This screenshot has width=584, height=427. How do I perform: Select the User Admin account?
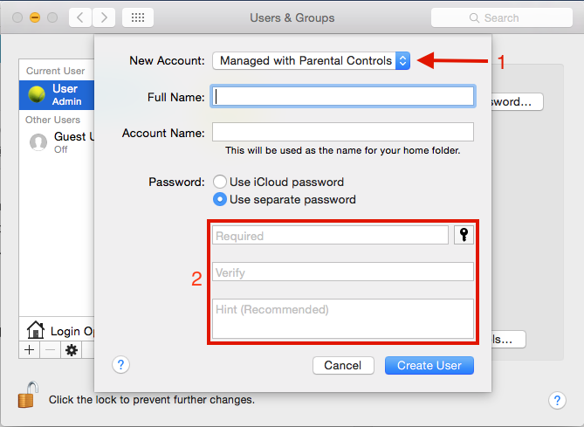[x=57, y=95]
